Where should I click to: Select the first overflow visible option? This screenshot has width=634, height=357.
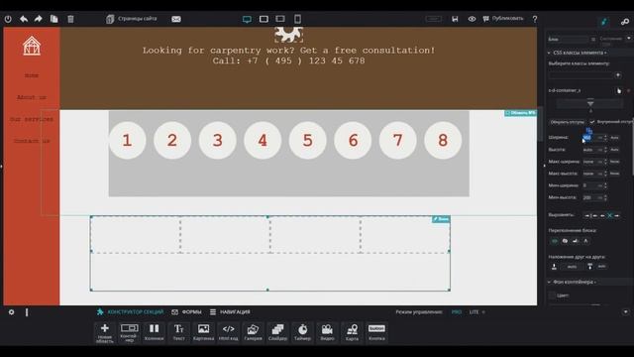click(555, 241)
